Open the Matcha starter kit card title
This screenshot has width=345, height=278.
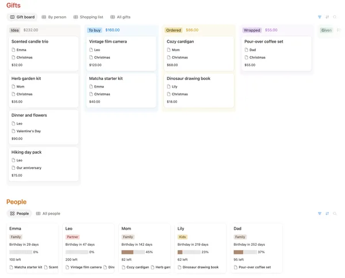[x=106, y=78]
